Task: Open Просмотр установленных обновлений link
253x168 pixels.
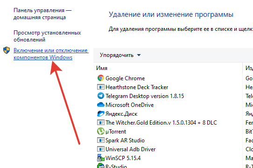Action: [47, 36]
